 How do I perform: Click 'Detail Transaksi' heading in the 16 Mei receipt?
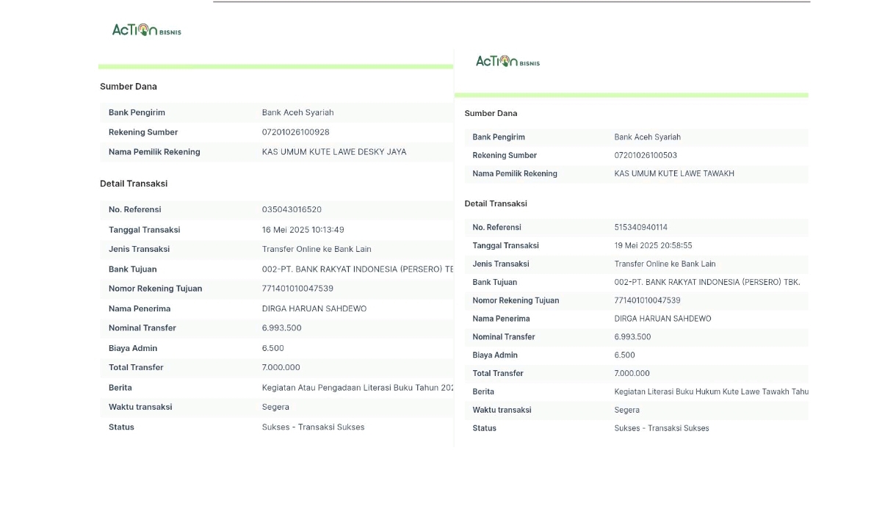pos(134,184)
